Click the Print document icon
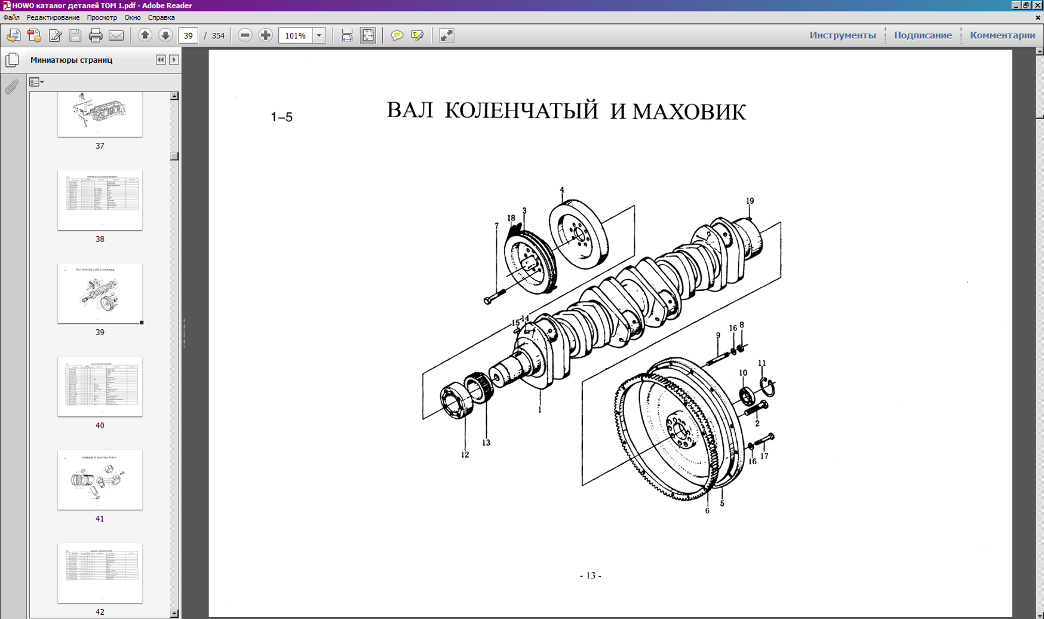Image resolution: width=1044 pixels, height=619 pixels. point(96,36)
